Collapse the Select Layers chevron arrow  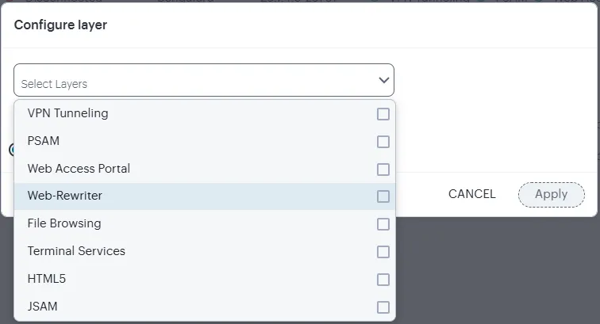[x=384, y=80]
